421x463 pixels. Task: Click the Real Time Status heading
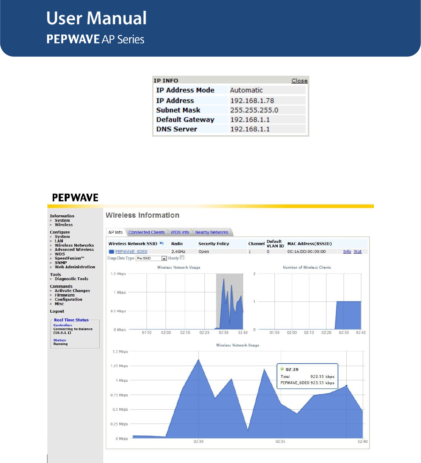(72, 320)
